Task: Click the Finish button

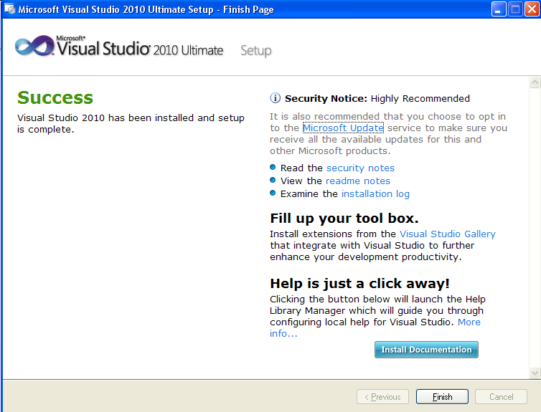Action: click(x=442, y=397)
